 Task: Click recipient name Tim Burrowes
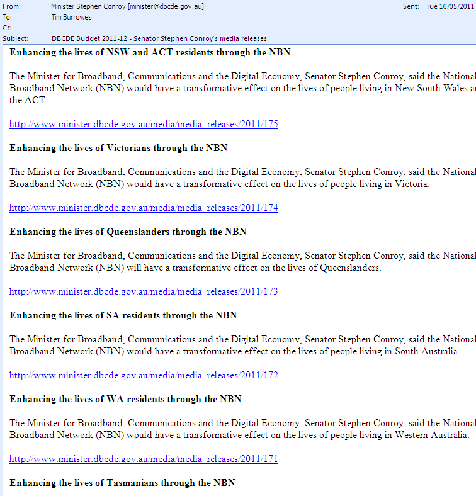[x=71, y=17]
